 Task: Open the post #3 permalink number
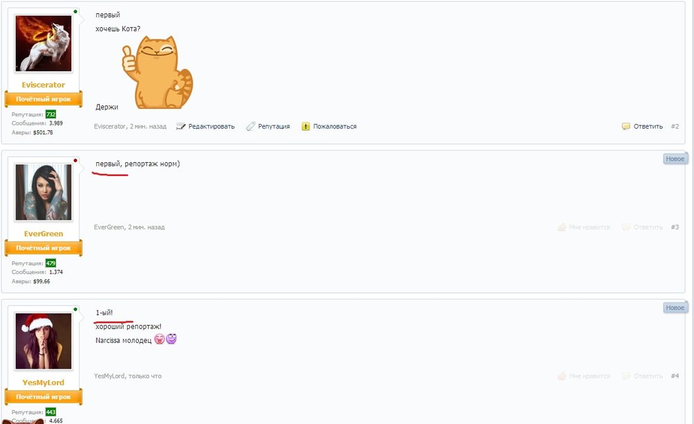(675, 227)
